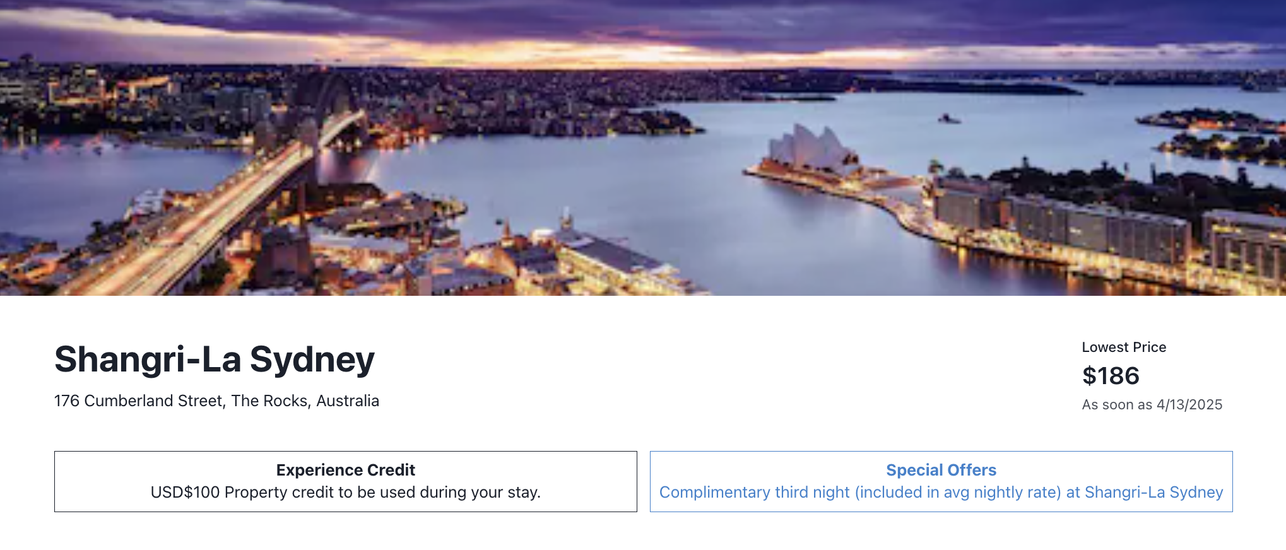
Task: Click 'Australia' in the address text
Action: pos(350,401)
